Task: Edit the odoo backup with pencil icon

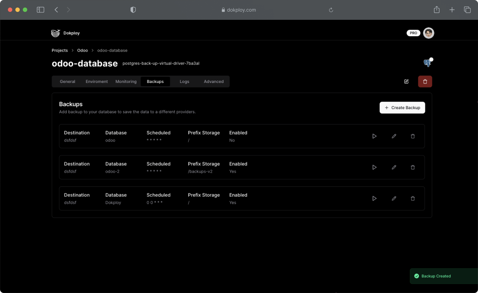Action: click(x=394, y=136)
